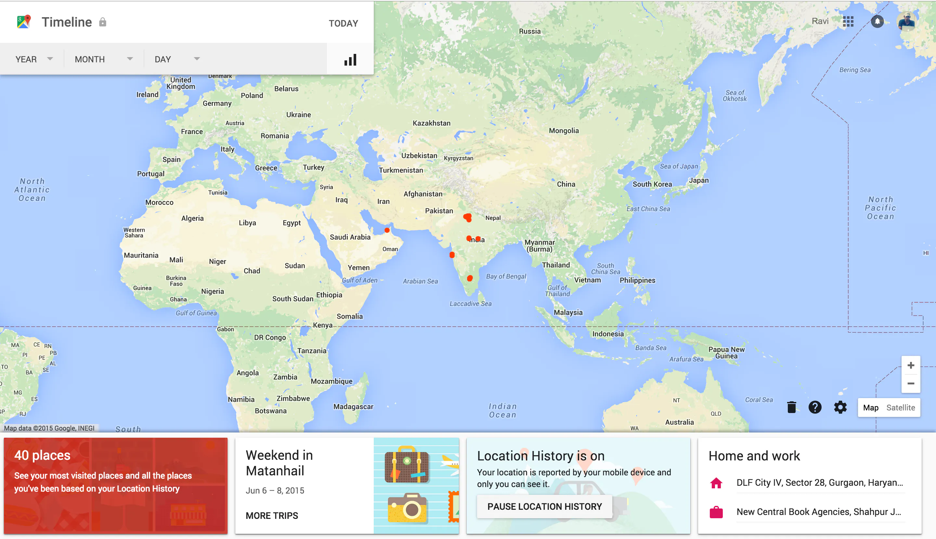Select DLF City IV home address

point(820,483)
